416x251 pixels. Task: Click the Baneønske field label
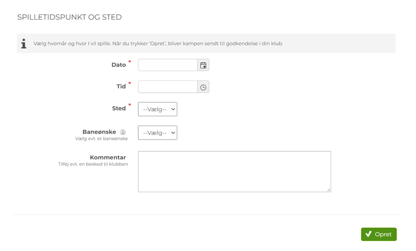(99, 132)
